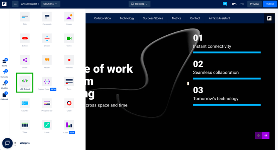Add a Chart element
Viewport: 278px width, 150px height.
tap(69, 125)
